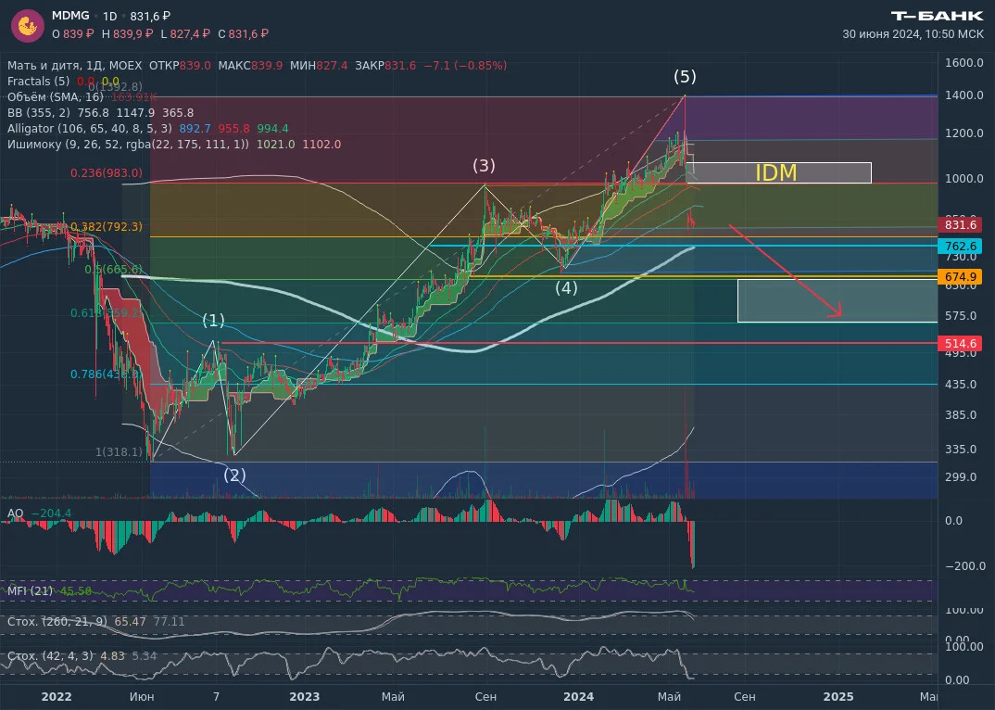
Task: Click 2025 on the time axis
Action: pyautogui.click(x=838, y=697)
